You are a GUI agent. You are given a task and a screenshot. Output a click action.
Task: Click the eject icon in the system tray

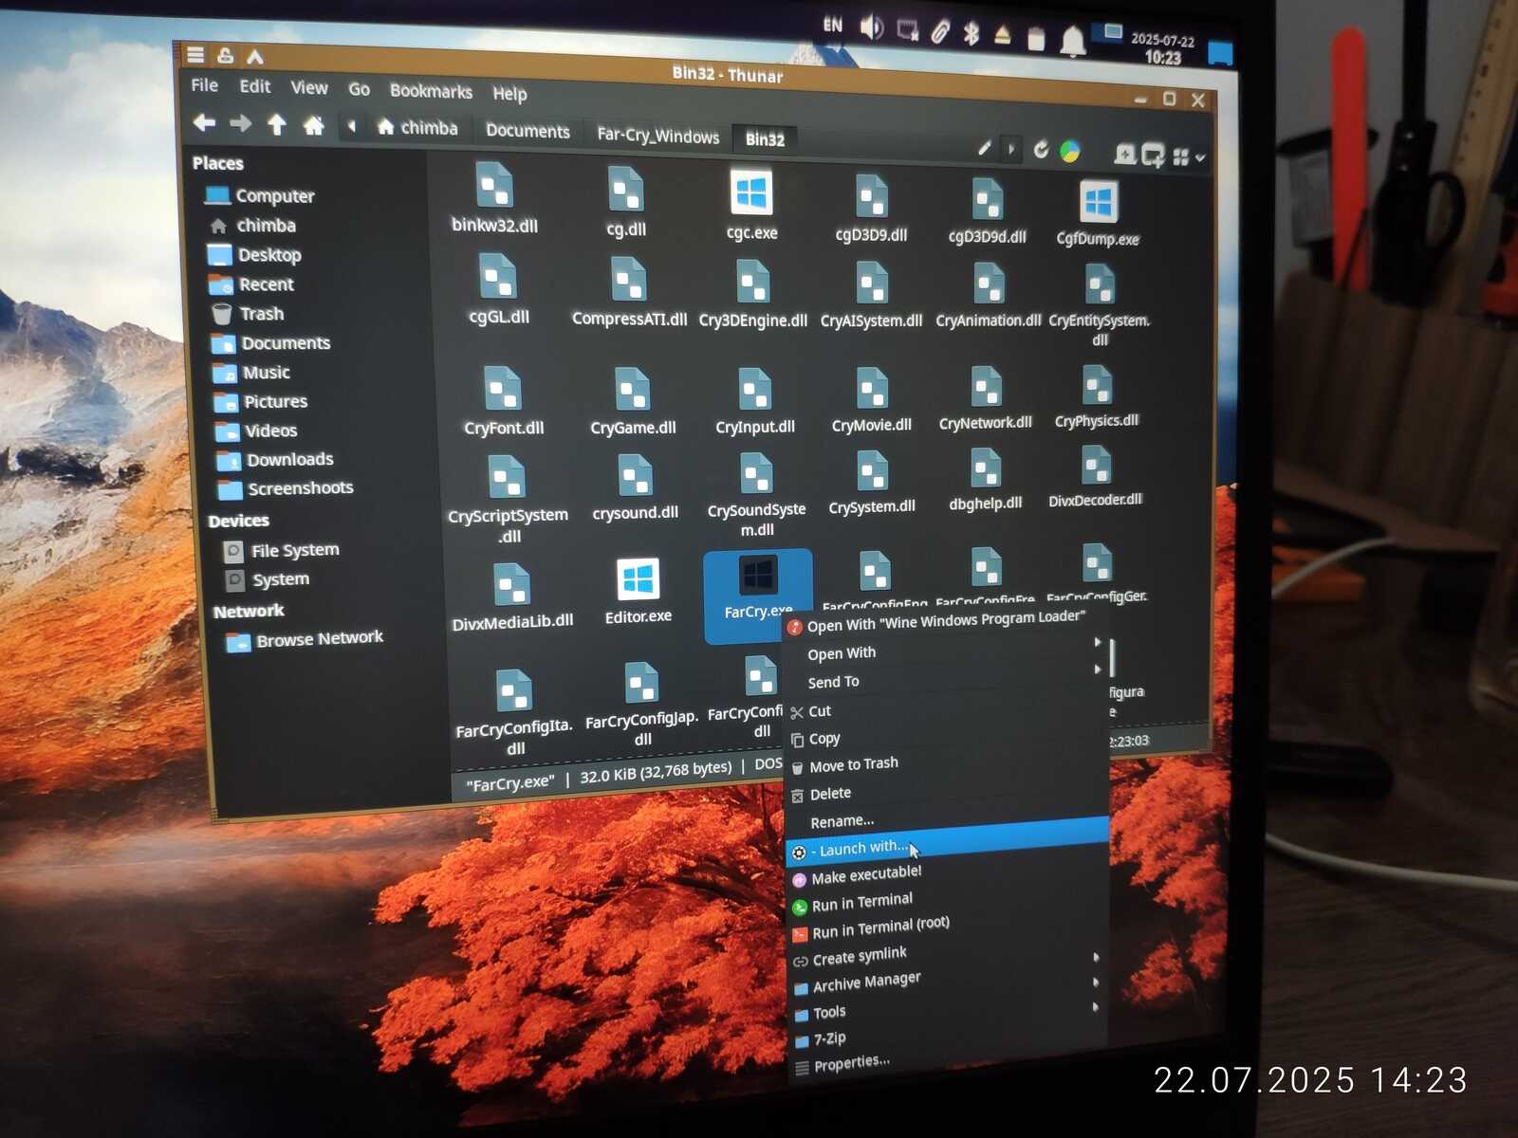tap(1003, 35)
